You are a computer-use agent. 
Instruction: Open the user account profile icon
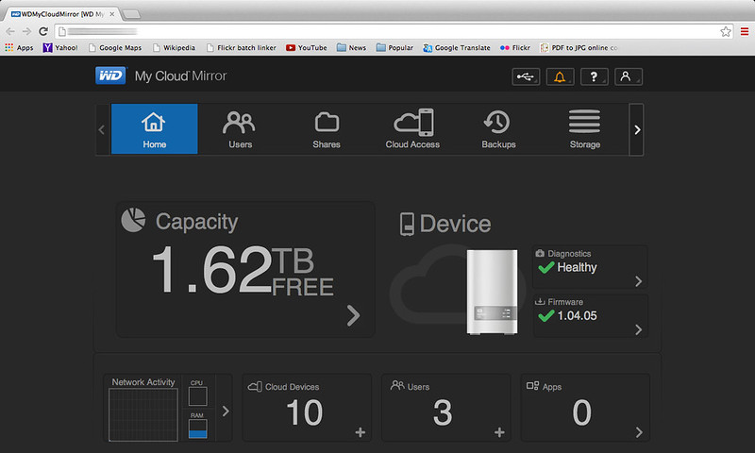click(x=627, y=77)
